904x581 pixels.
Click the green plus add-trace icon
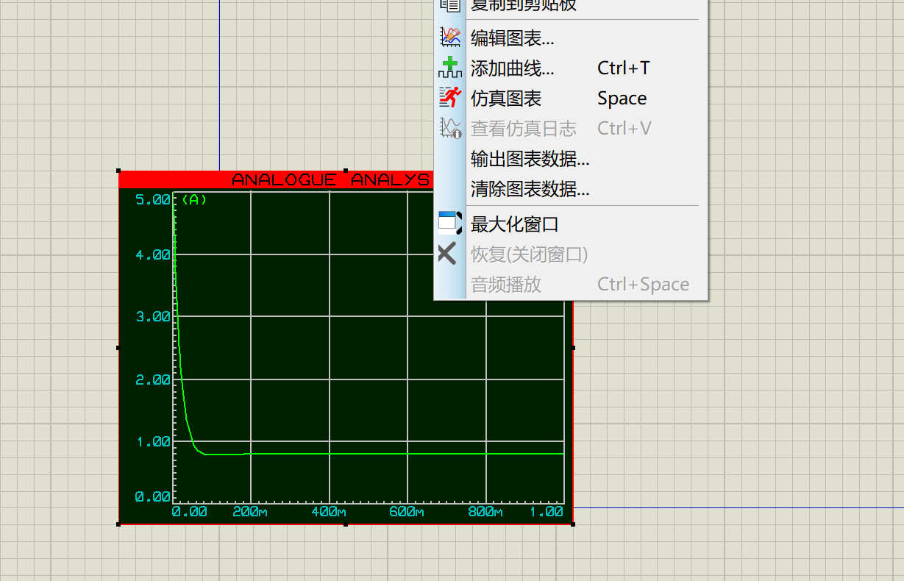click(x=449, y=68)
